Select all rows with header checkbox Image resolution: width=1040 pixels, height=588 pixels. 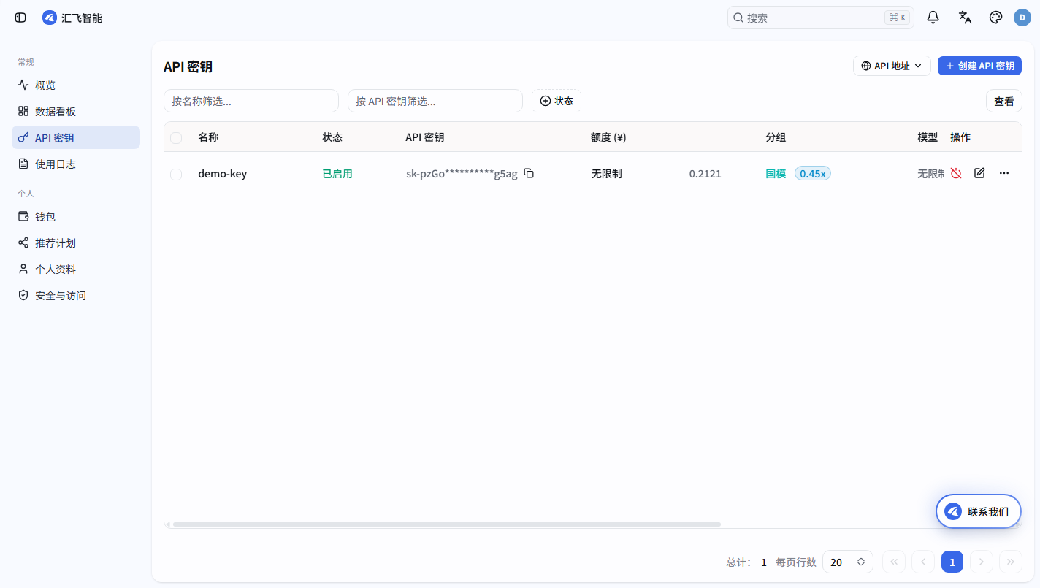pos(176,137)
